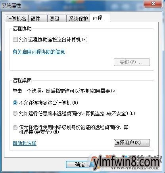
Task: Select 不允许连接到这台计算机 radio option
Action: 15,103
